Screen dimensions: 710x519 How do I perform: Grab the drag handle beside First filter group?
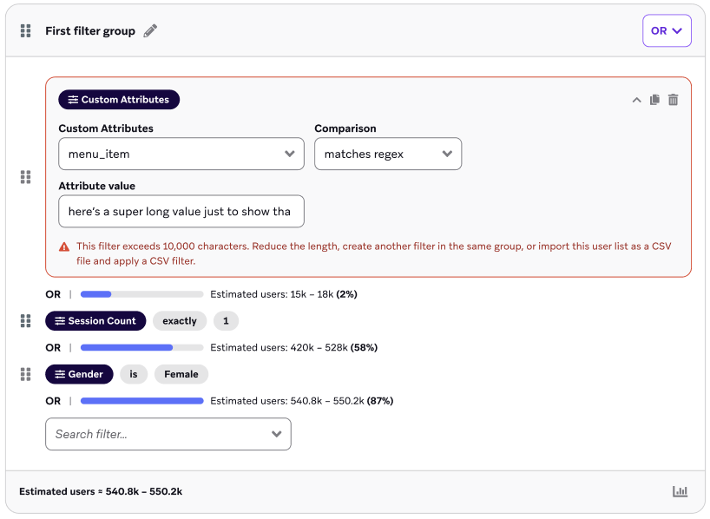tap(26, 31)
